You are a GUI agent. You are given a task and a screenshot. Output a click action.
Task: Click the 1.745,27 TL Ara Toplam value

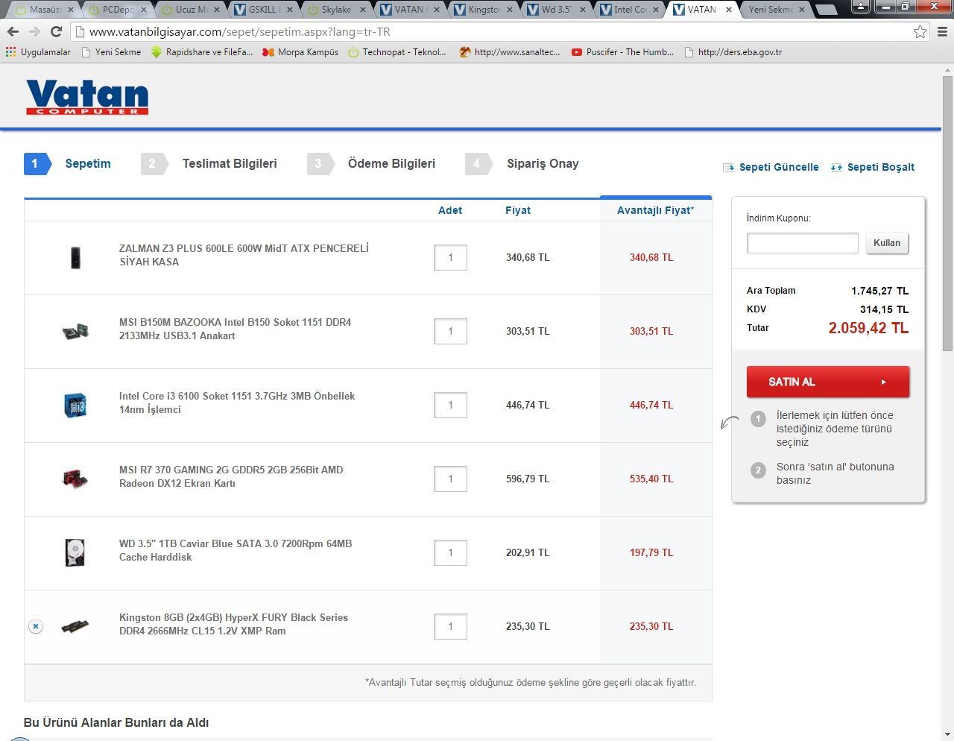click(x=879, y=291)
